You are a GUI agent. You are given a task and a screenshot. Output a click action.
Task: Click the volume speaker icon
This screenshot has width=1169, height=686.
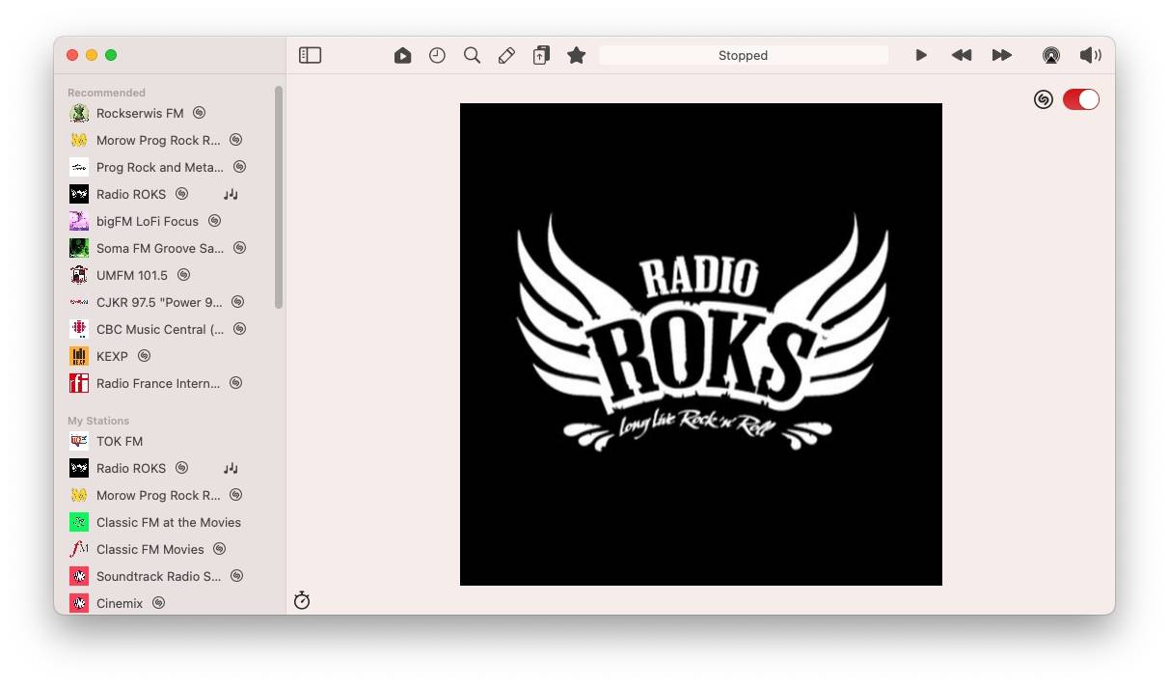pyautogui.click(x=1091, y=56)
